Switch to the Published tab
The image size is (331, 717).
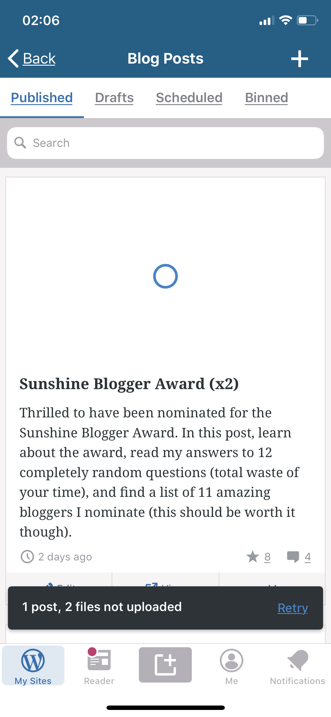(x=42, y=98)
